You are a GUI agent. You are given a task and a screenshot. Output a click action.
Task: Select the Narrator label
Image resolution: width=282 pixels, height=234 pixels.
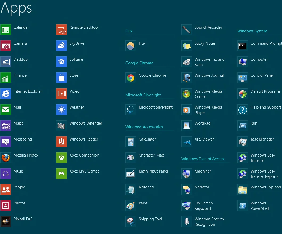pyautogui.click(x=202, y=187)
